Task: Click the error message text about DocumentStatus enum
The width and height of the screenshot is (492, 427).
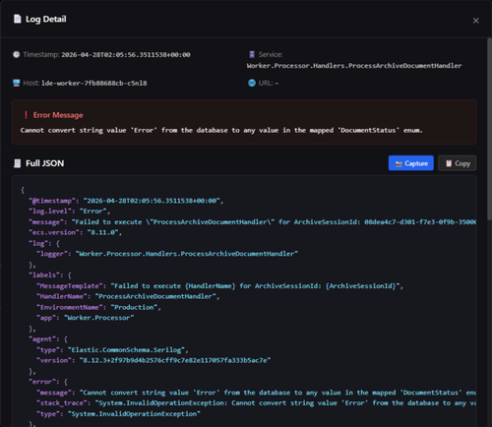Action: coord(221,131)
